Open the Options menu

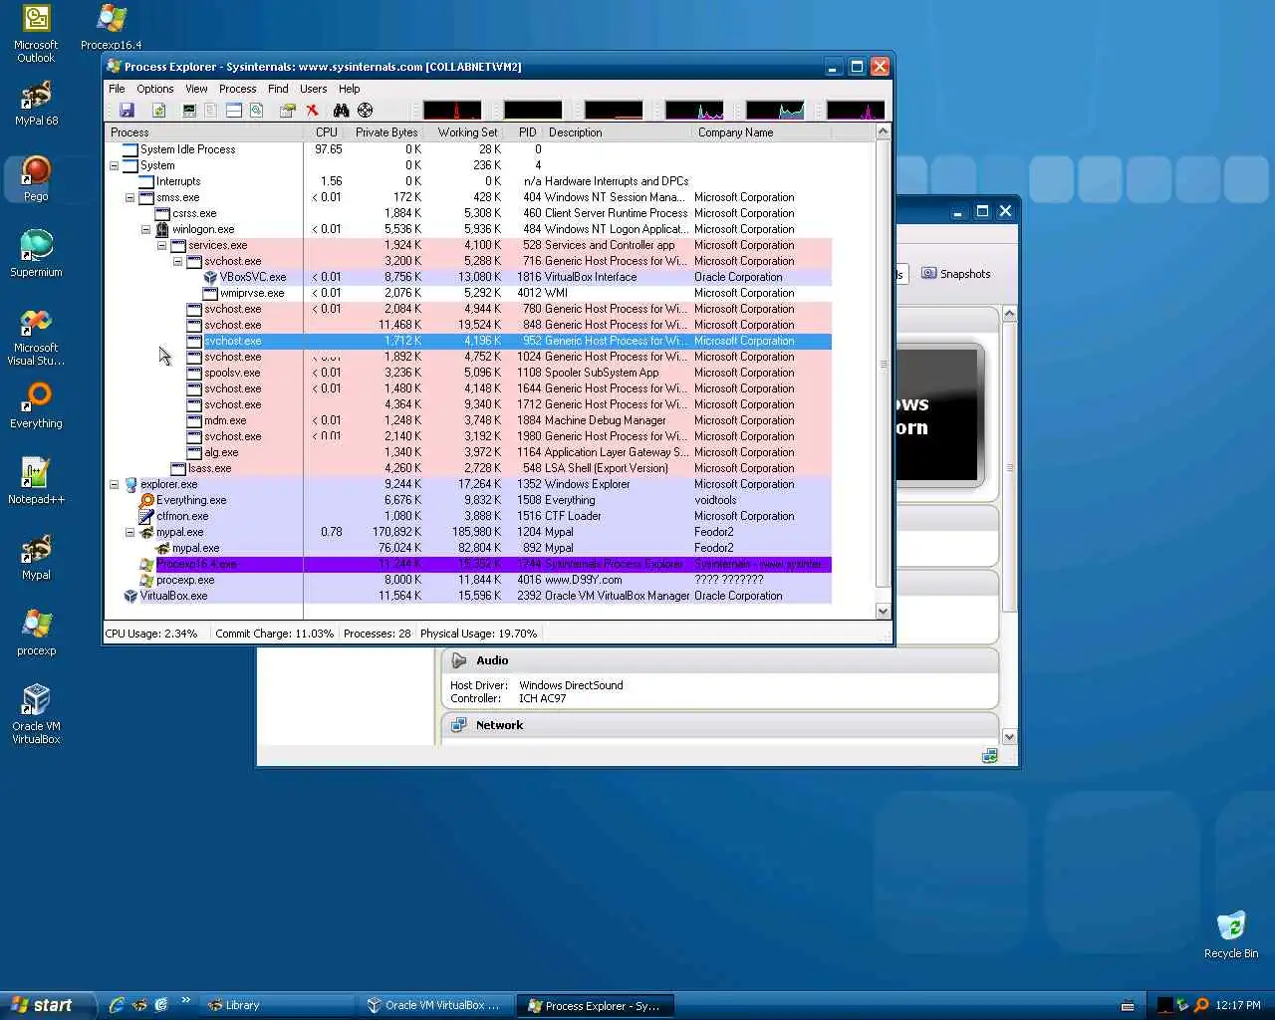pyautogui.click(x=155, y=89)
